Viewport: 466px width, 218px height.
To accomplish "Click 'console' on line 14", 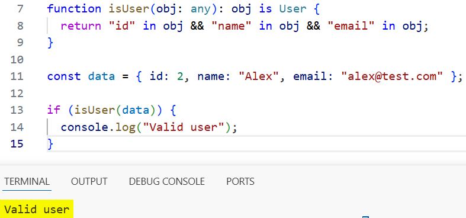I will click(x=85, y=127).
